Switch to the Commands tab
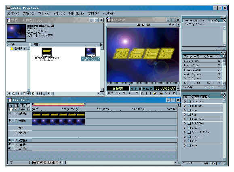 coord(212,57)
